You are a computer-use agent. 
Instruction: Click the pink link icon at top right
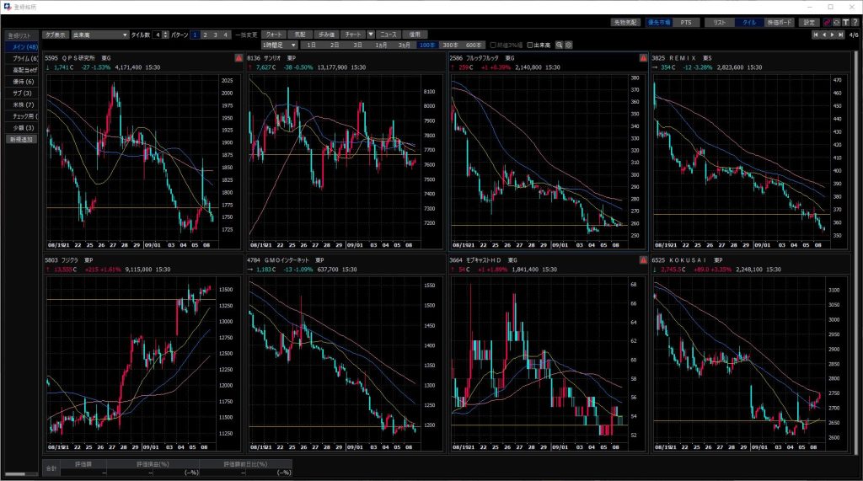coord(827,22)
